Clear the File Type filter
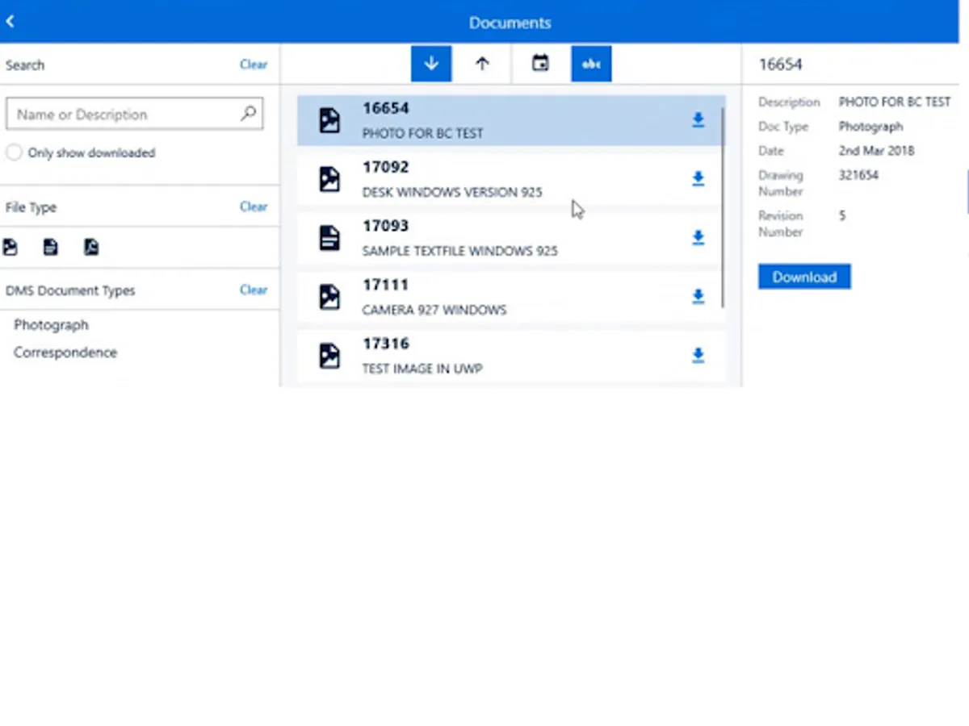This screenshot has height=726, width=969. 254,207
